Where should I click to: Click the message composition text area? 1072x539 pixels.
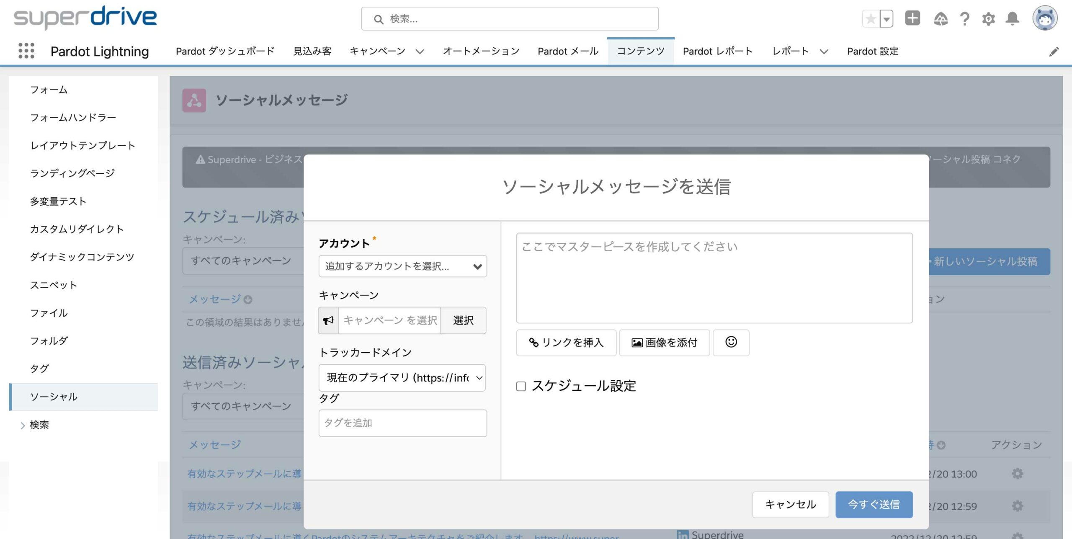(714, 278)
